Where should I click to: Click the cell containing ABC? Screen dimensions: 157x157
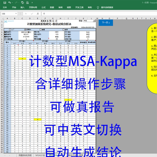(x=57, y=32)
